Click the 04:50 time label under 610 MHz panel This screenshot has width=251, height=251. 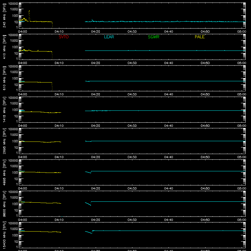click(x=205, y=94)
